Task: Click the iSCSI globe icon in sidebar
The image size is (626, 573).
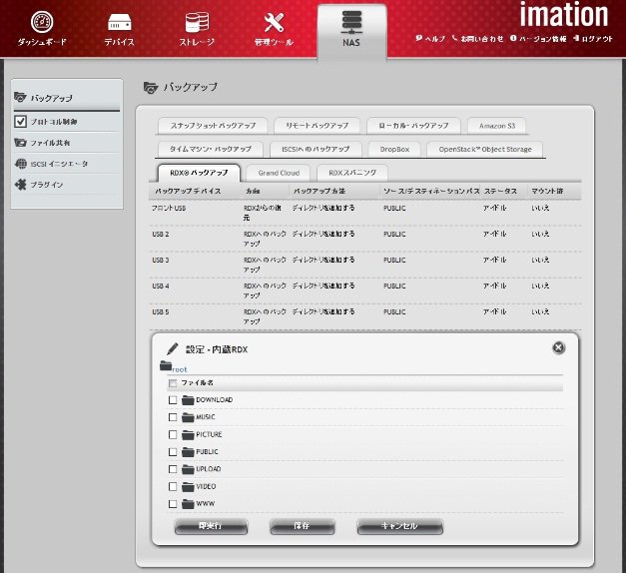Action: pyautogui.click(x=20, y=164)
